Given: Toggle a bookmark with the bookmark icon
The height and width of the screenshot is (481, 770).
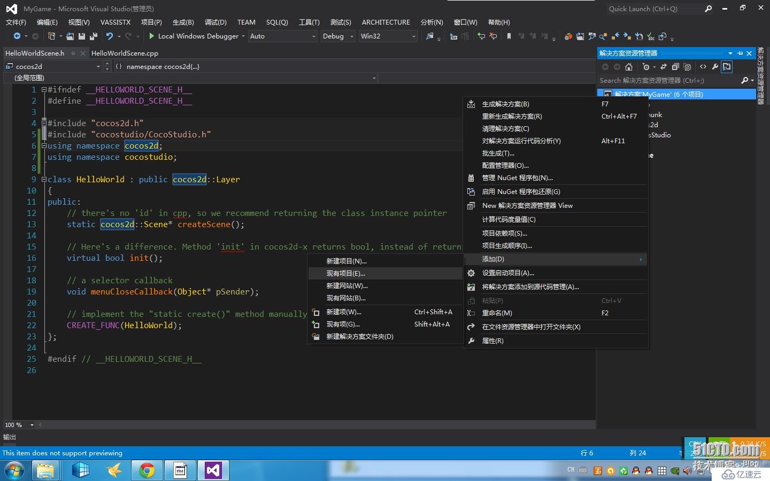Looking at the screenshot, I should click(509, 36).
